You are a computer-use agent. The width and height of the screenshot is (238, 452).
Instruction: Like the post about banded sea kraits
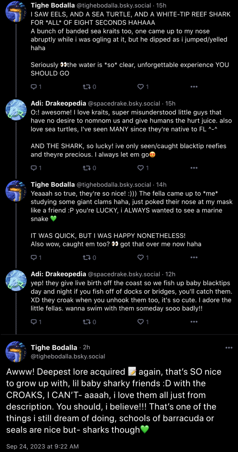143,86
